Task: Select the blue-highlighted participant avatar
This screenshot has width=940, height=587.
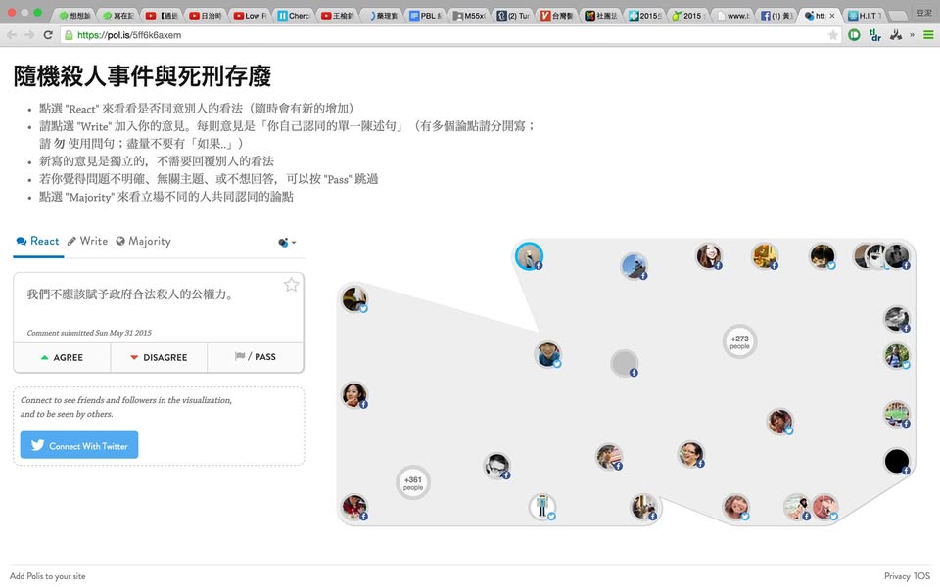Action: pos(529,256)
